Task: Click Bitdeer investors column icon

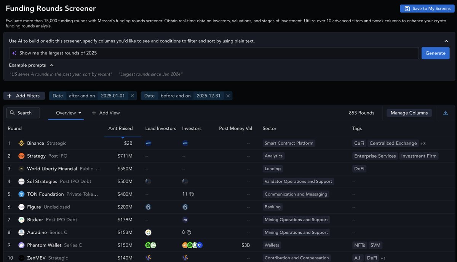Action: (185, 220)
